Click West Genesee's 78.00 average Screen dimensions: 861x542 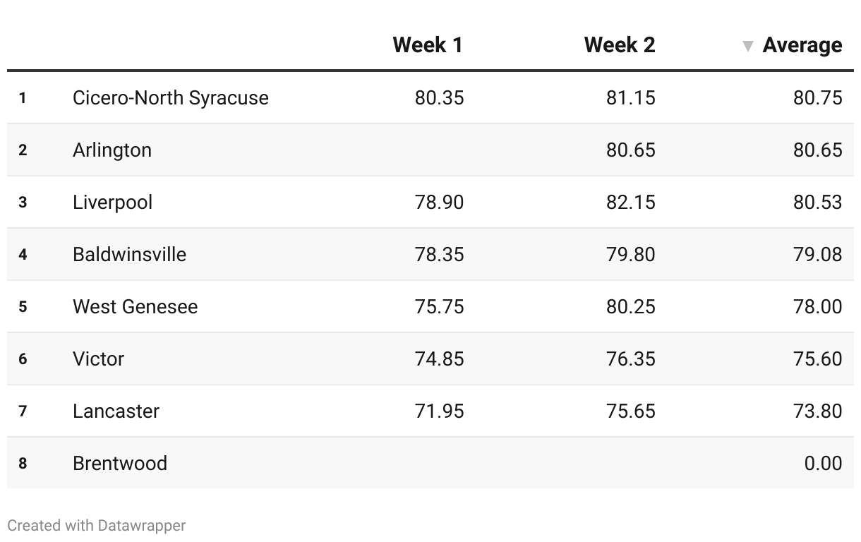[x=817, y=306]
